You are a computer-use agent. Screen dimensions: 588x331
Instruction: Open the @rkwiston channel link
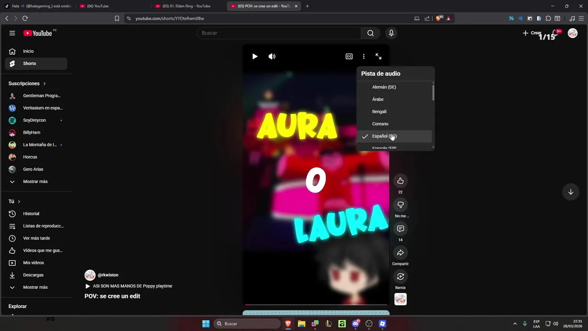(108, 275)
